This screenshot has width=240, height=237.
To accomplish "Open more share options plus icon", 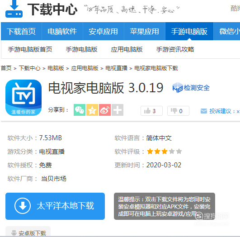I will click(x=118, y=110).
